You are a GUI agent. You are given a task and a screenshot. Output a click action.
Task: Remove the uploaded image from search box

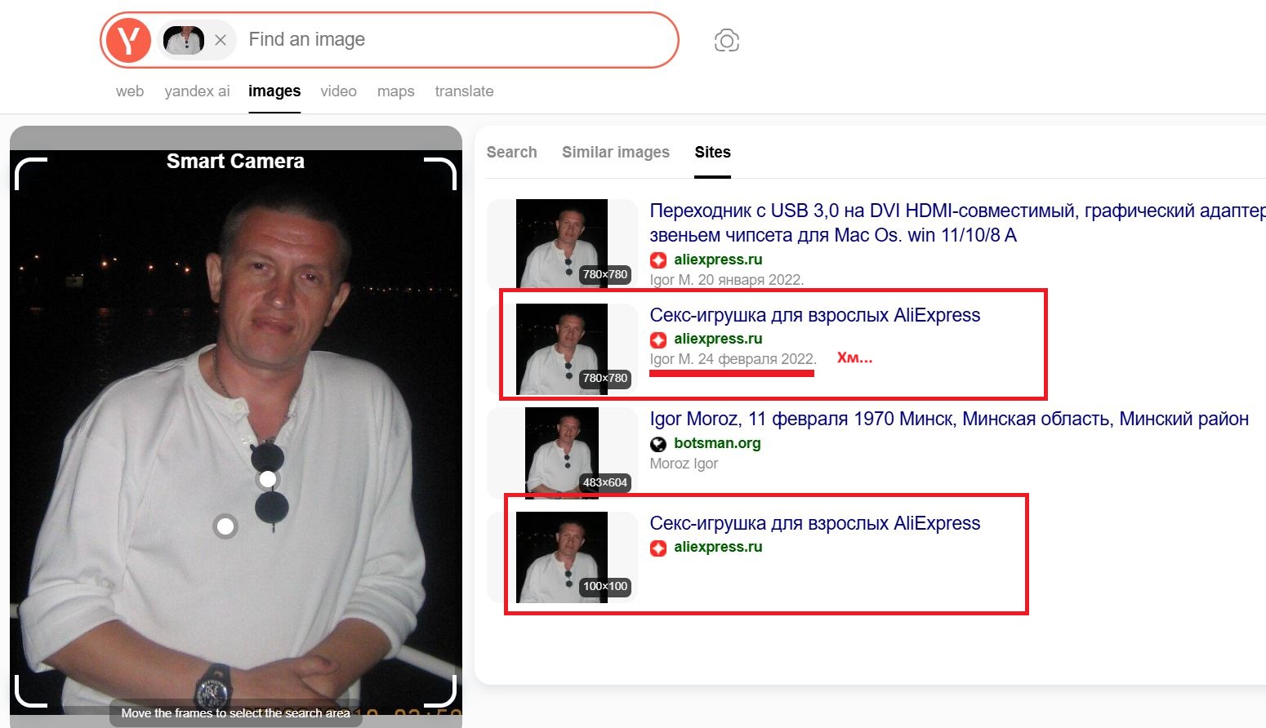(221, 40)
